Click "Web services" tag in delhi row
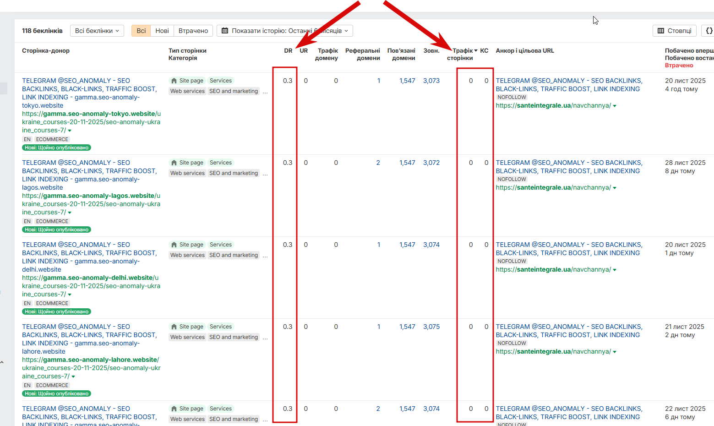The height and width of the screenshot is (426, 714). tap(187, 255)
